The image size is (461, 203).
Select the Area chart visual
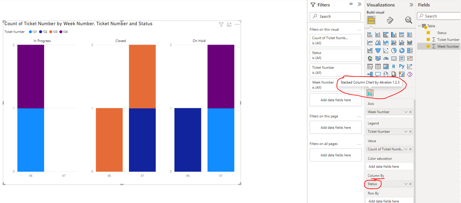pyautogui.click(x=378, y=42)
